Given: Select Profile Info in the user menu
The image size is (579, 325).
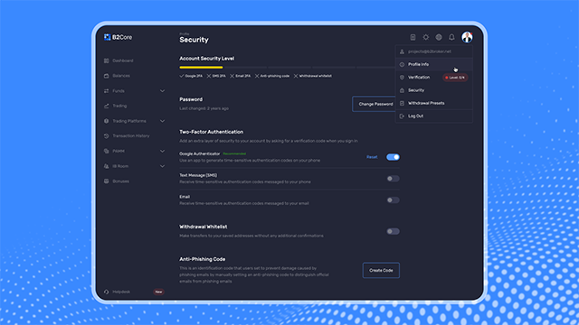Looking at the screenshot, I should pos(434,64).
